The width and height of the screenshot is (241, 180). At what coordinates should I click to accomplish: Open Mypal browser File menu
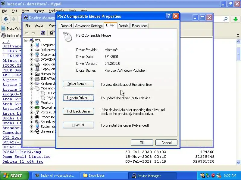(5, 11)
